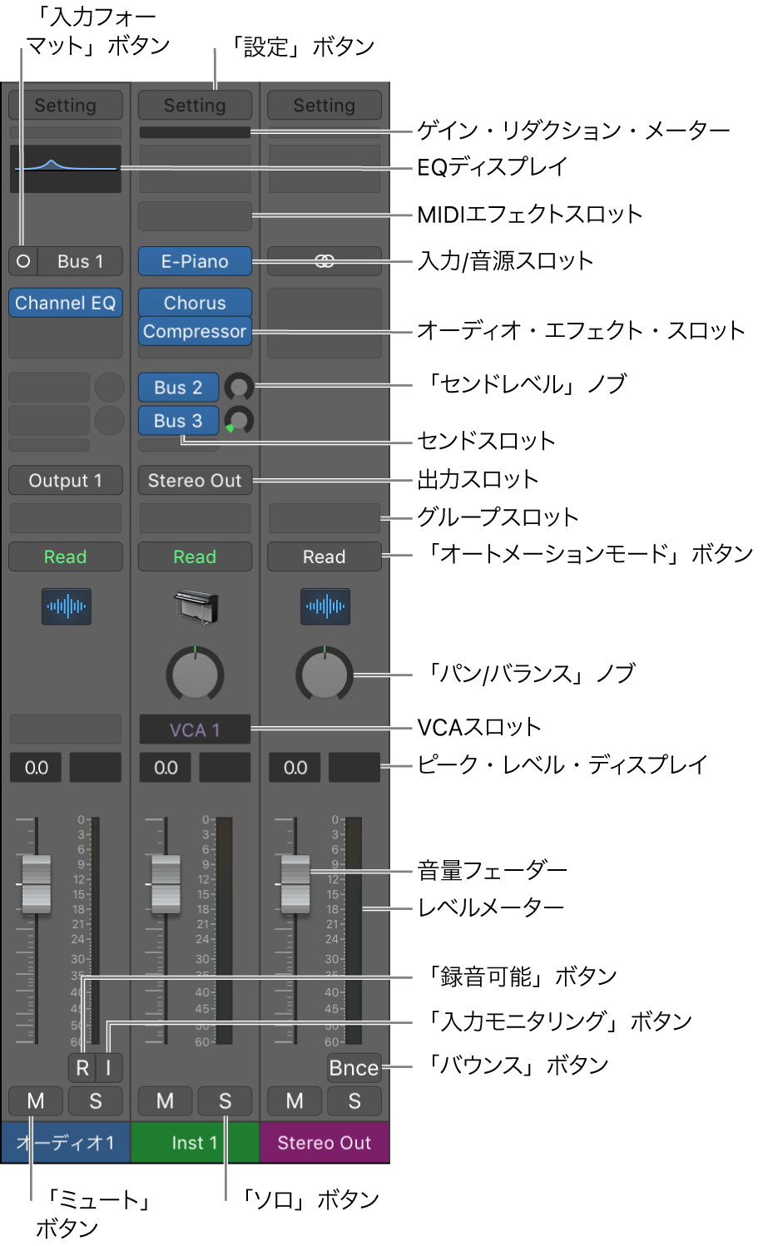Click the 0.0 gain field on Stereo Out
Viewport: 768px width, 1246px height.
(x=295, y=768)
